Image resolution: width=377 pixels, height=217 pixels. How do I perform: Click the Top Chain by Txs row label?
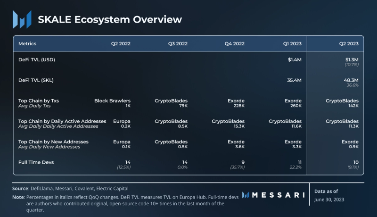(39, 100)
